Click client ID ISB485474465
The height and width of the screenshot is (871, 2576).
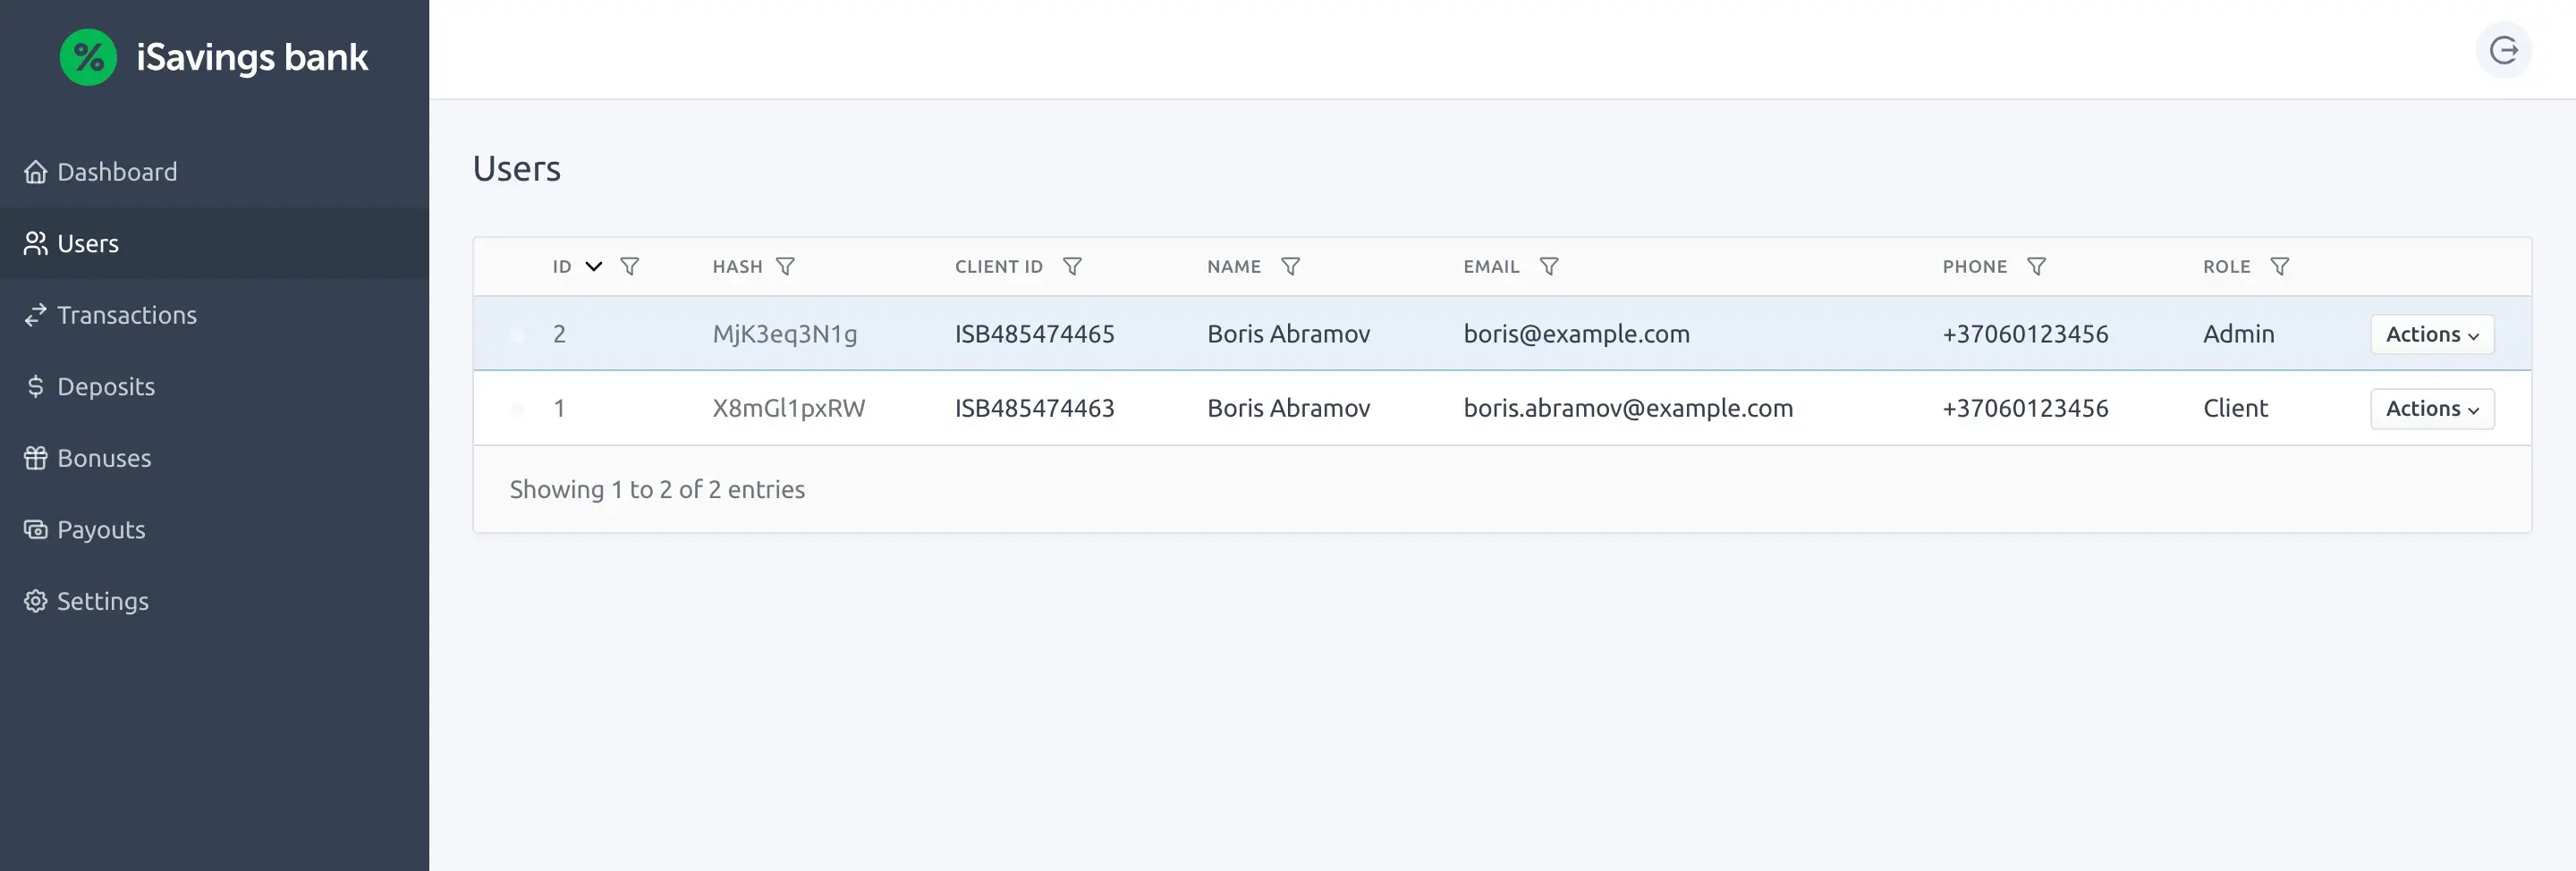[x=1034, y=334]
